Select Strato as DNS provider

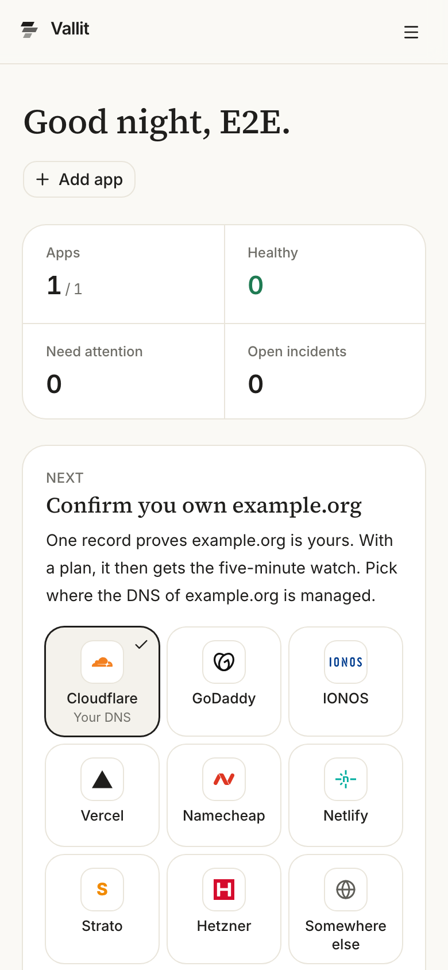click(102, 909)
